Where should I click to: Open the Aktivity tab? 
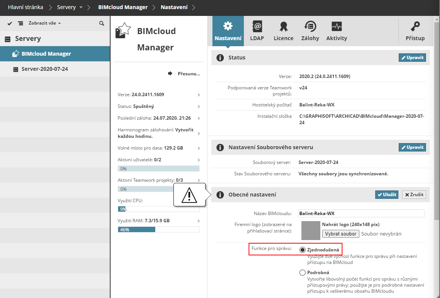pos(337,31)
